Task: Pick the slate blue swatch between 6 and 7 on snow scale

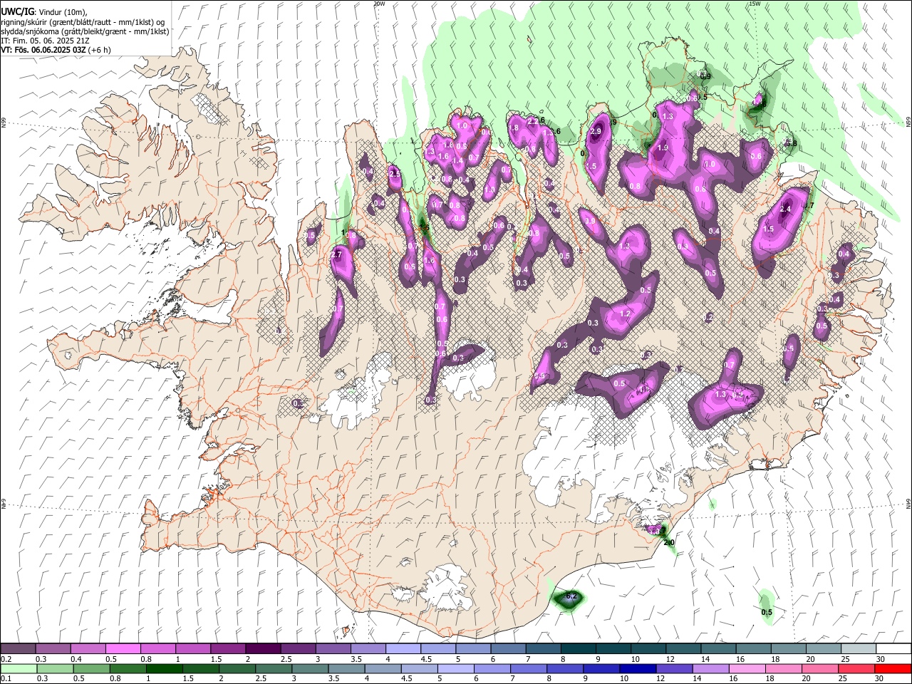Action: (x=507, y=649)
